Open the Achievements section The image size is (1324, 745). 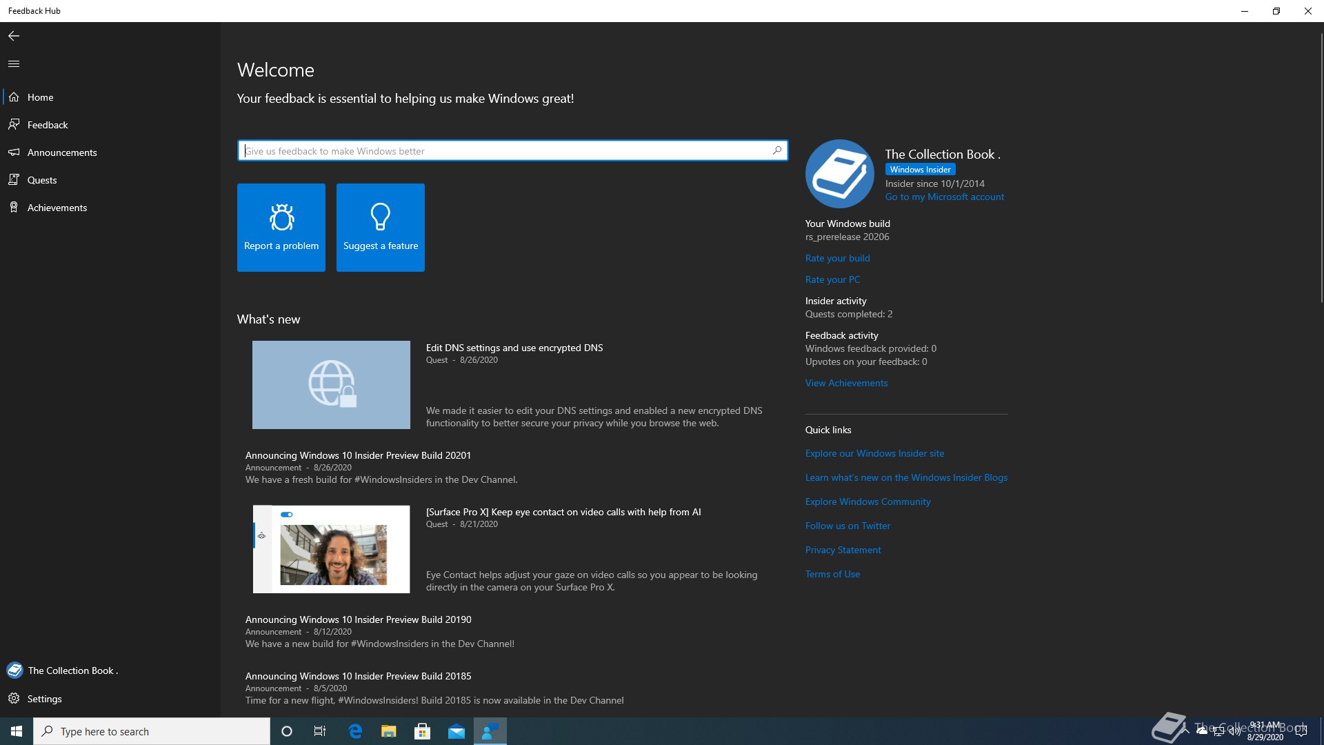pos(110,208)
